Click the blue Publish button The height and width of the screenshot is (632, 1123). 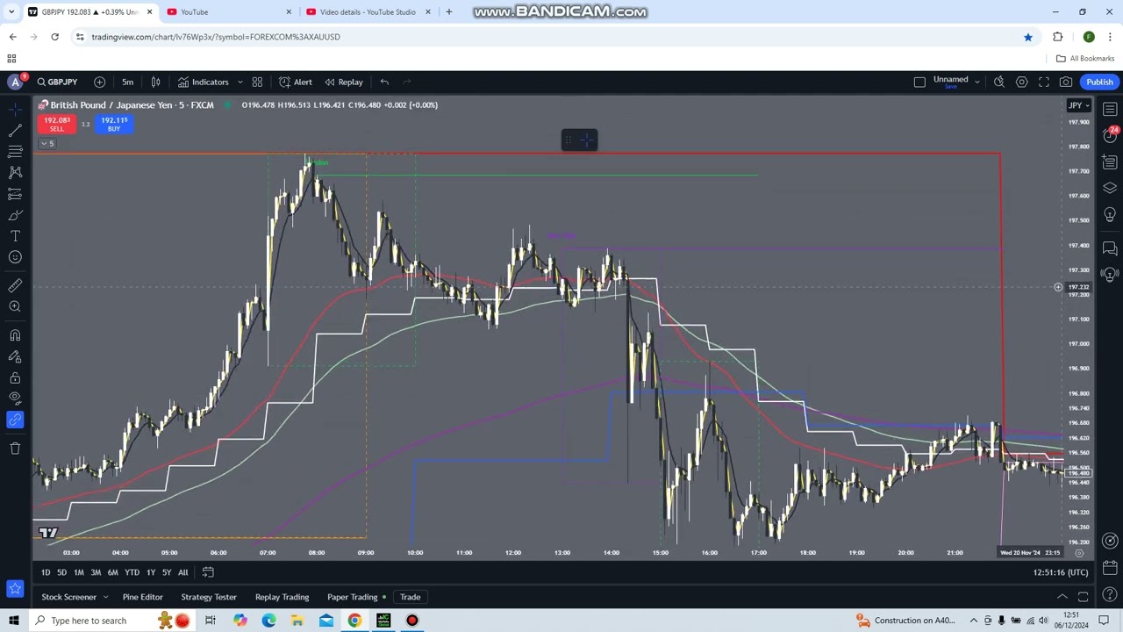point(1099,82)
